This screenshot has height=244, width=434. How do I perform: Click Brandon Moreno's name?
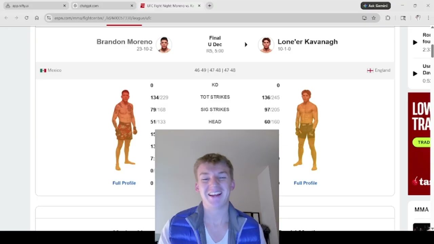coord(124,42)
